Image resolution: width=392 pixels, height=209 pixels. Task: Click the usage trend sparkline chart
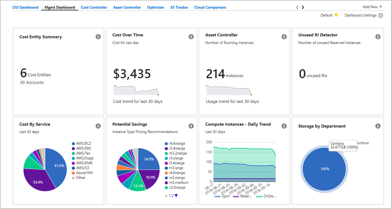coord(229,90)
